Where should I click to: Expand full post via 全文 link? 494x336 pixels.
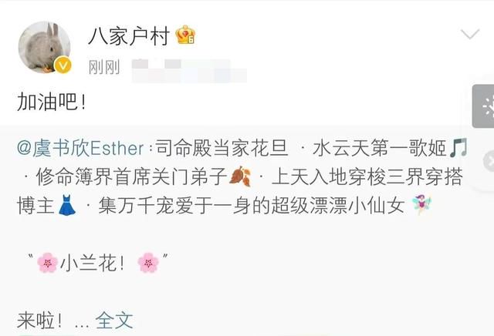coord(114,321)
